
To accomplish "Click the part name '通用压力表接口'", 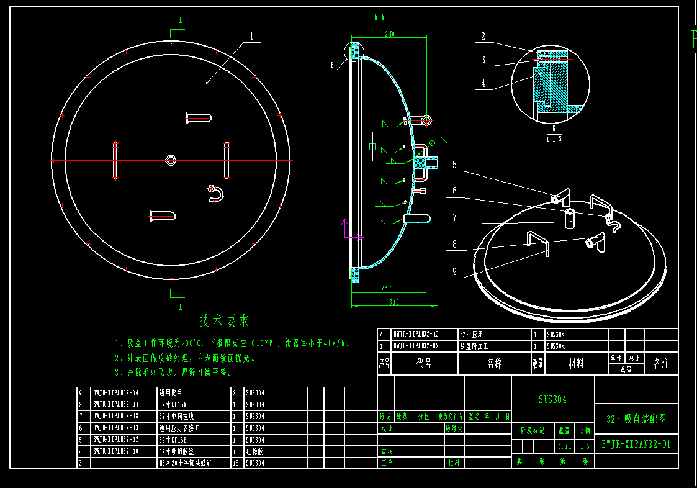I will [179, 428].
